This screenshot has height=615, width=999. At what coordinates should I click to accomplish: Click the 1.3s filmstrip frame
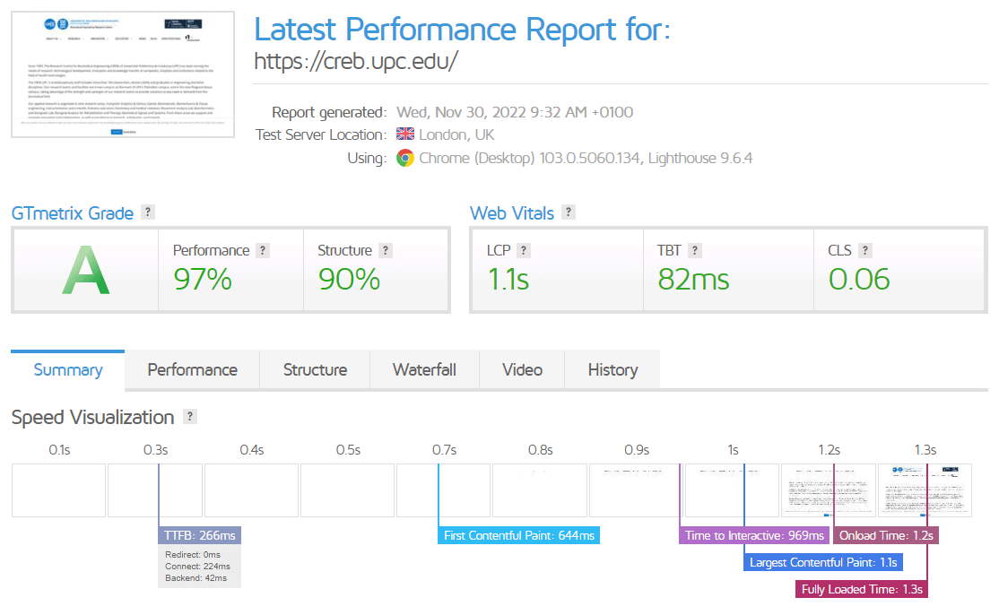coord(925,489)
